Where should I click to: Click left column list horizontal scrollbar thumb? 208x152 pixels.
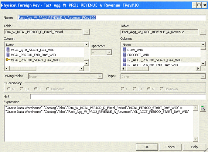pyautogui.click(x=23, y=68)
